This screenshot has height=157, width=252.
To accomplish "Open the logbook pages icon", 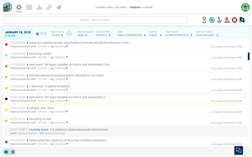I will tap(29, 7).
